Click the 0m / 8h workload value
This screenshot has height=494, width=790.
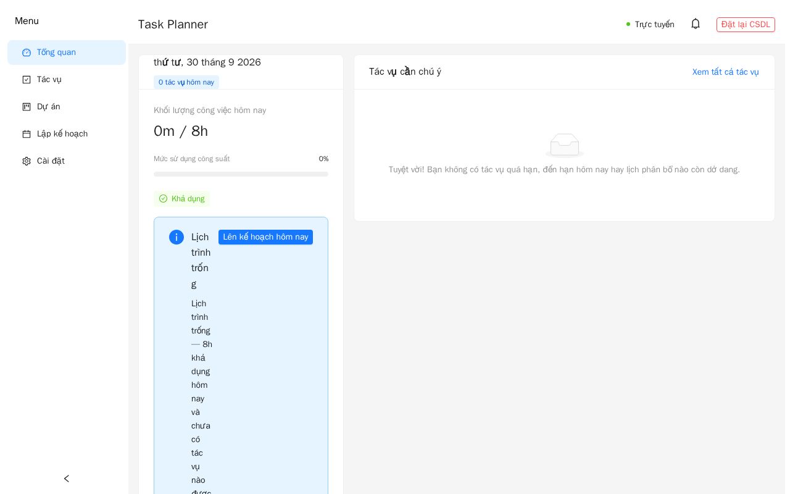point(181,132)
